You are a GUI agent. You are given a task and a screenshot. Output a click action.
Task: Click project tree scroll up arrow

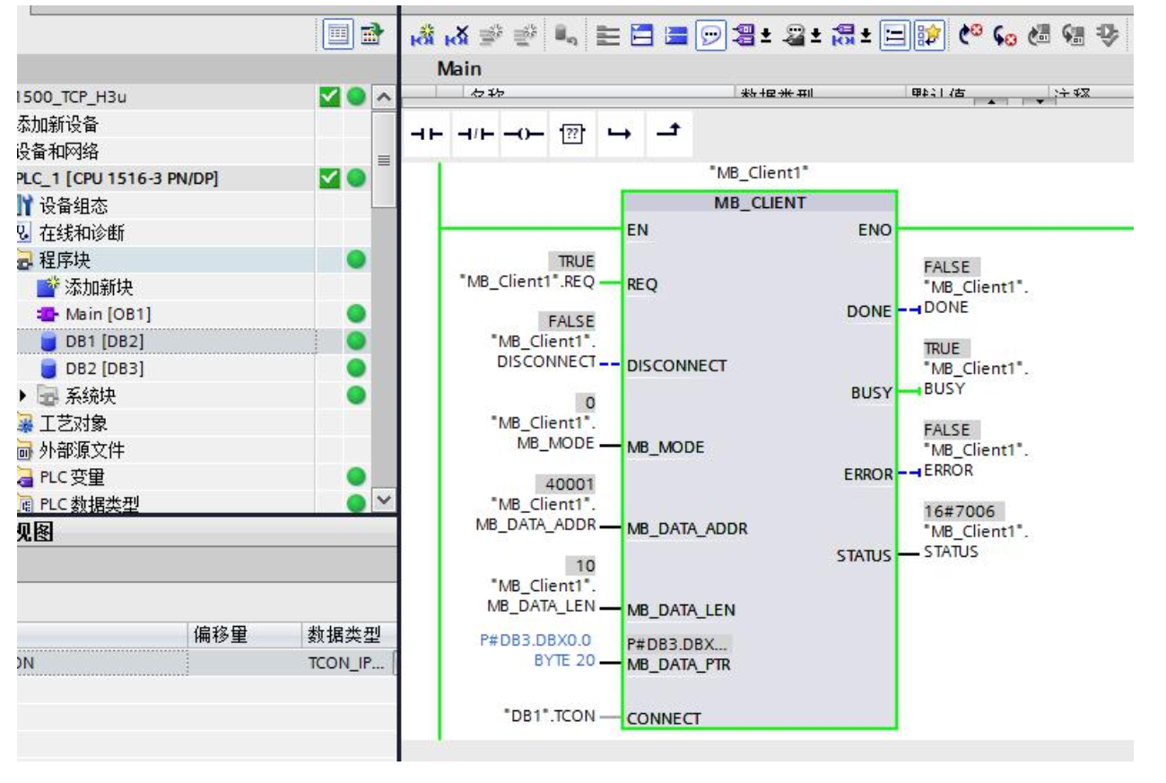383,97
